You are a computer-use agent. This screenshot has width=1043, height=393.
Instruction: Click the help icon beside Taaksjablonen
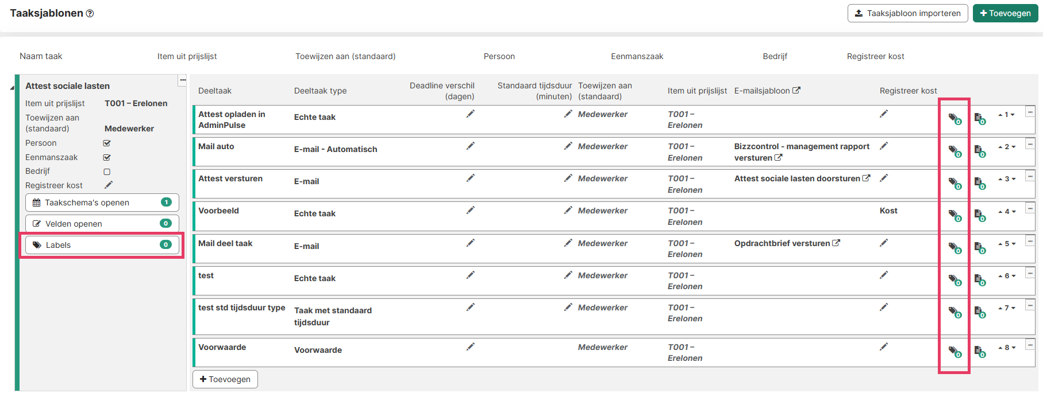click(x=90, y=13)
